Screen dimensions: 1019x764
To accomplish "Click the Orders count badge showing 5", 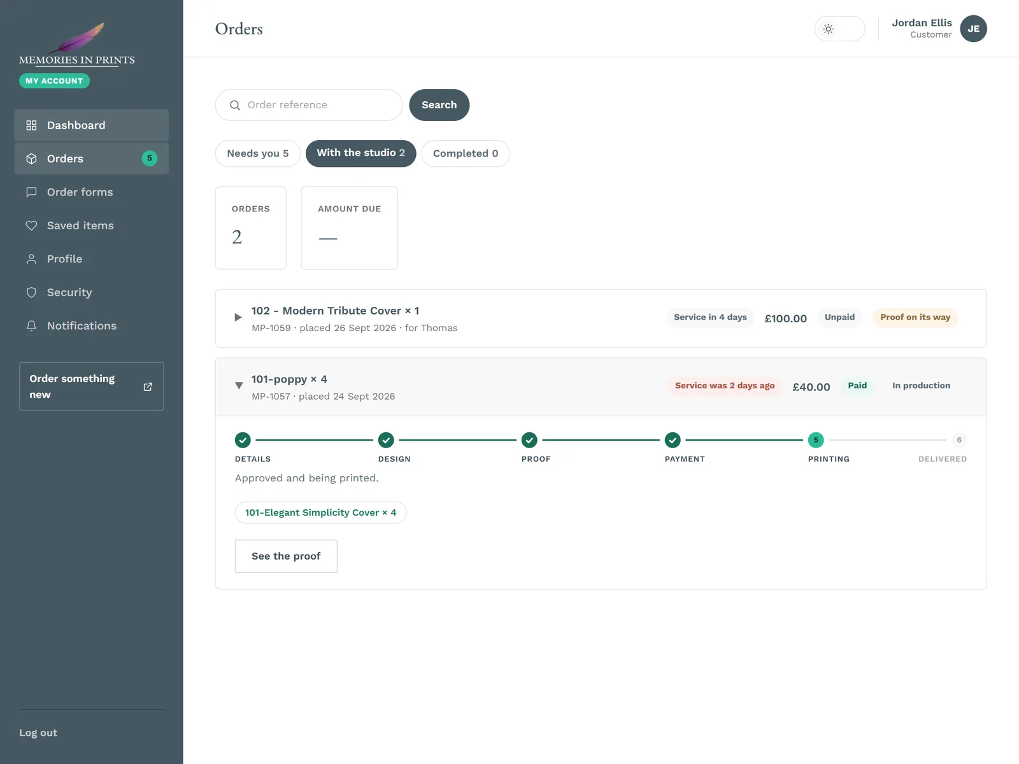I will click(x=150, y=159).
